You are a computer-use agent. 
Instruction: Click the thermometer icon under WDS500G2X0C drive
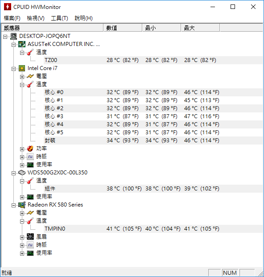click(x=30, y=181)
